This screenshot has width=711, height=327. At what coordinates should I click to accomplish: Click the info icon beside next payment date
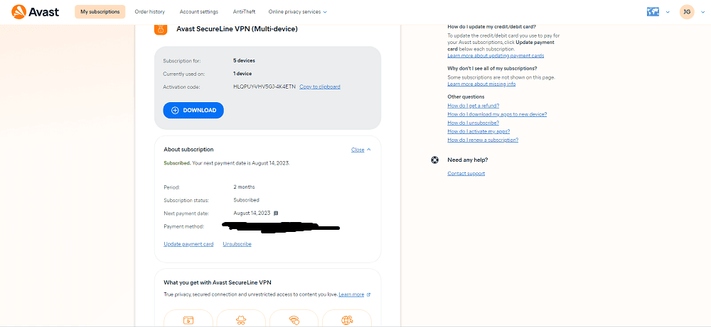276,213
